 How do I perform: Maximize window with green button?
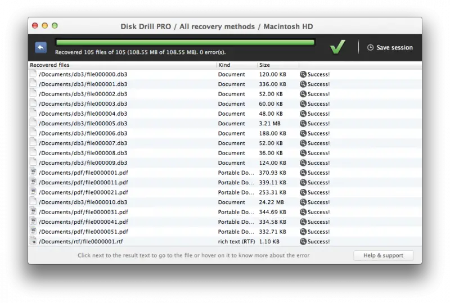pyautogui.click(x=55, y=26)
